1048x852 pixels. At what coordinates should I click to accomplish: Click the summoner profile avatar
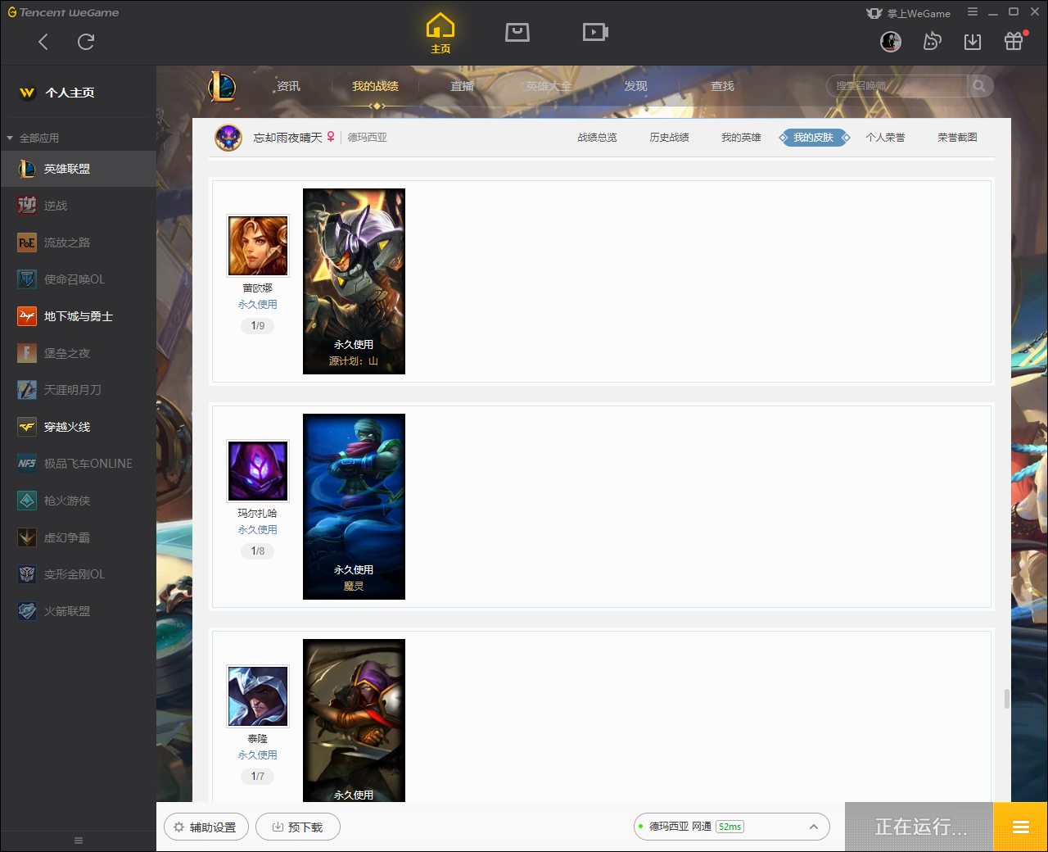228,138
